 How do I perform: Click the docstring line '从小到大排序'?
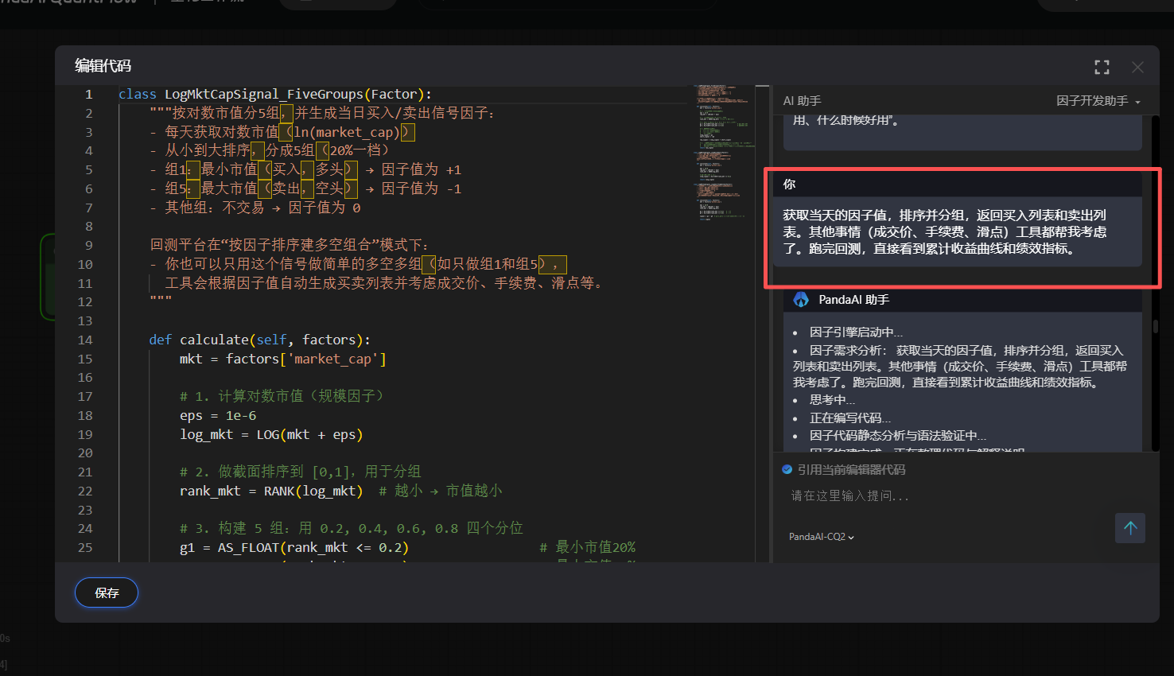click(x=270, y=151)
